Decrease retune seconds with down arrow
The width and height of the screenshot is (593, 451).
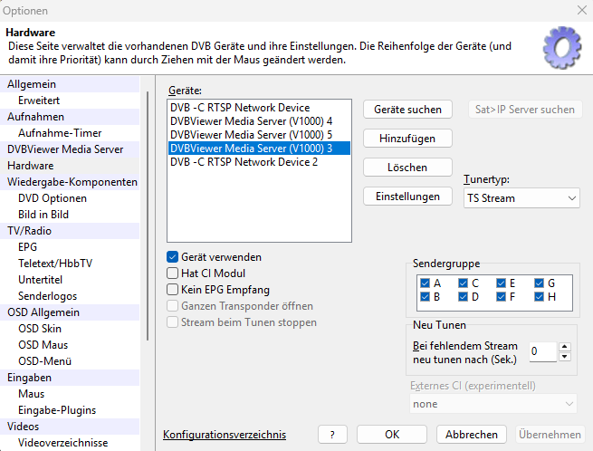click(564, 356)
